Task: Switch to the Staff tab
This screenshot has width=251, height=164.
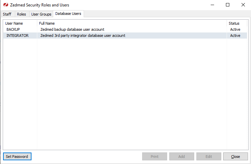Action: pyautogui.click(x=7, y=14)
